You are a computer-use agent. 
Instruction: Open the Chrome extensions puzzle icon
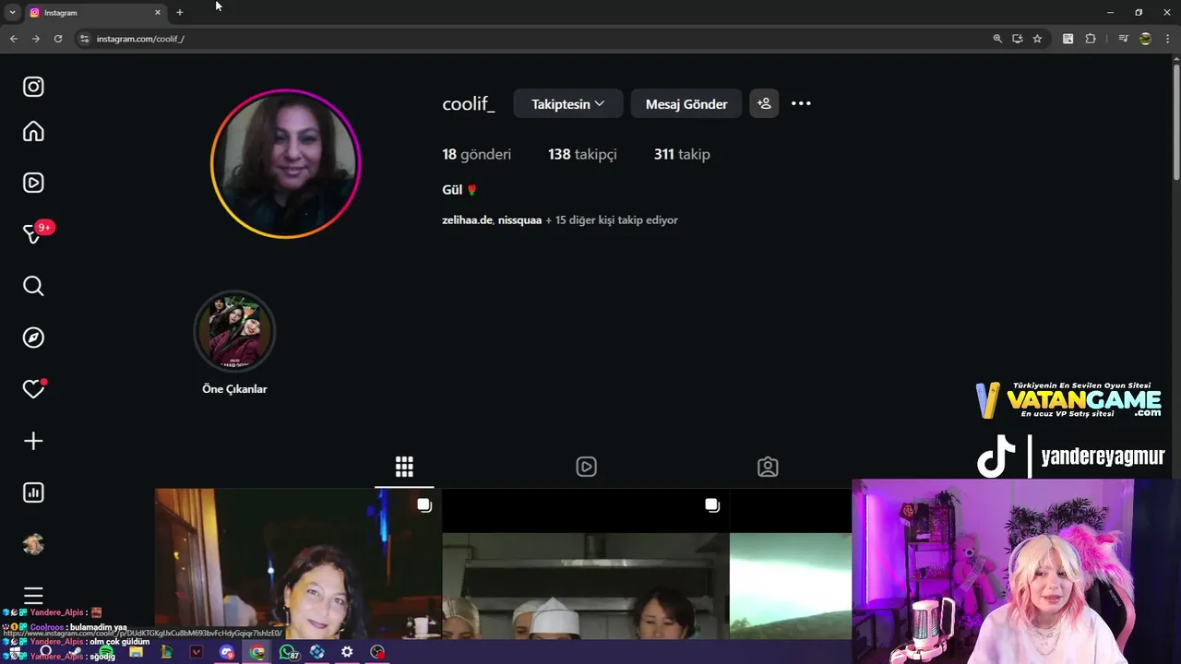[1091, 39]
